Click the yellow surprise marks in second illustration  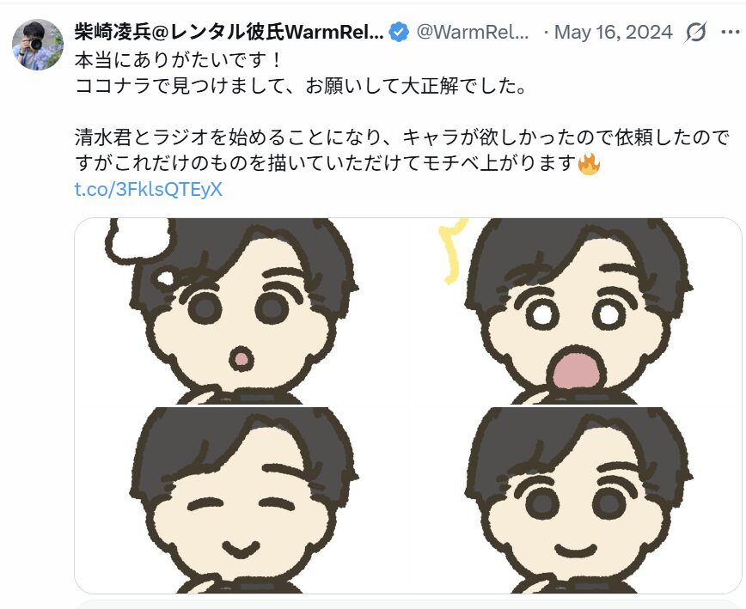click(x=452, y=251)
